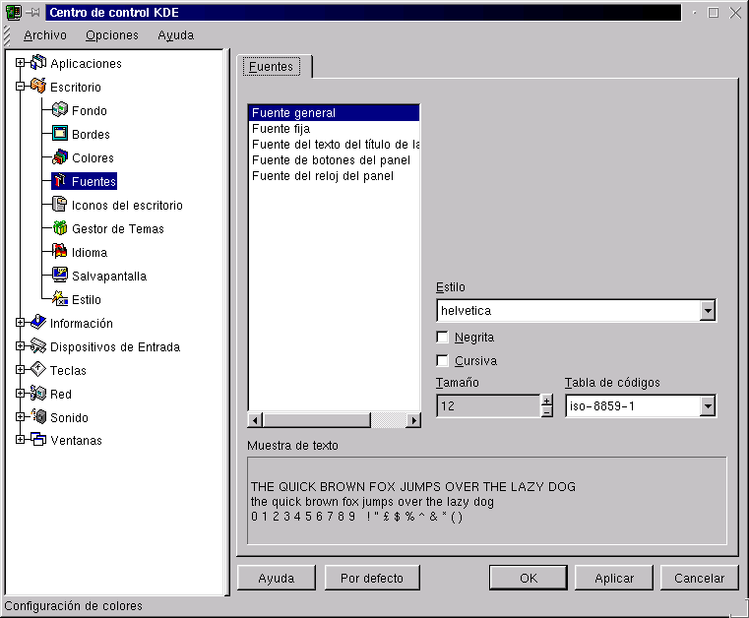The height and width of the screenshot is (618, 749).
Task: Select the Bordes icon in the sidebar
Action: [59, 135]
